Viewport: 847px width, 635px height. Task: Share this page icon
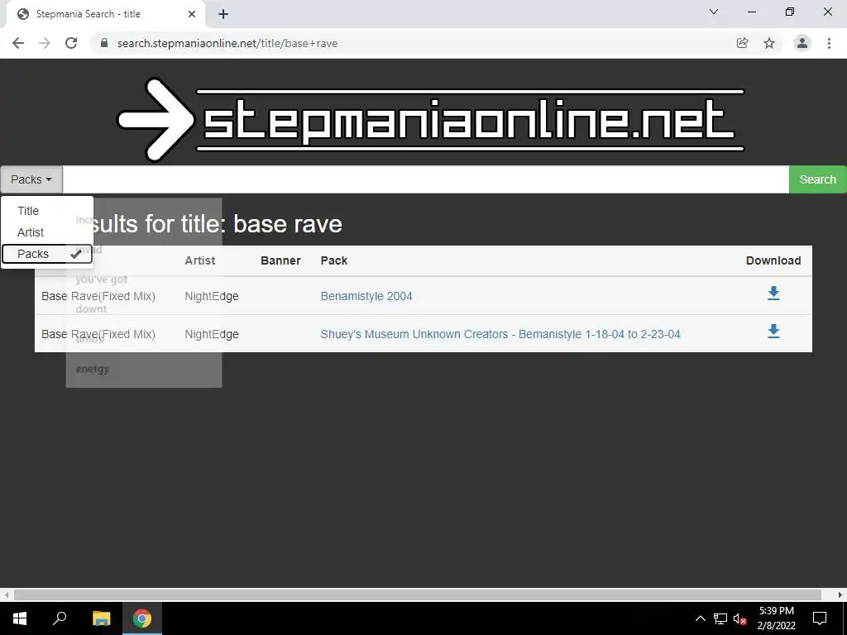[x=743, y=43]
